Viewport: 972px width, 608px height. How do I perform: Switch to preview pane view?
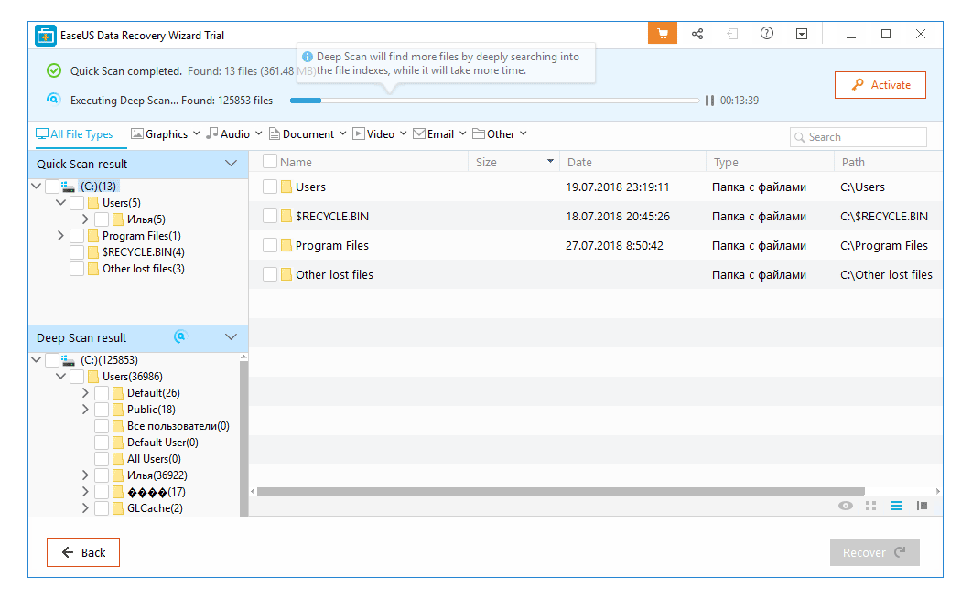point(923,506)
